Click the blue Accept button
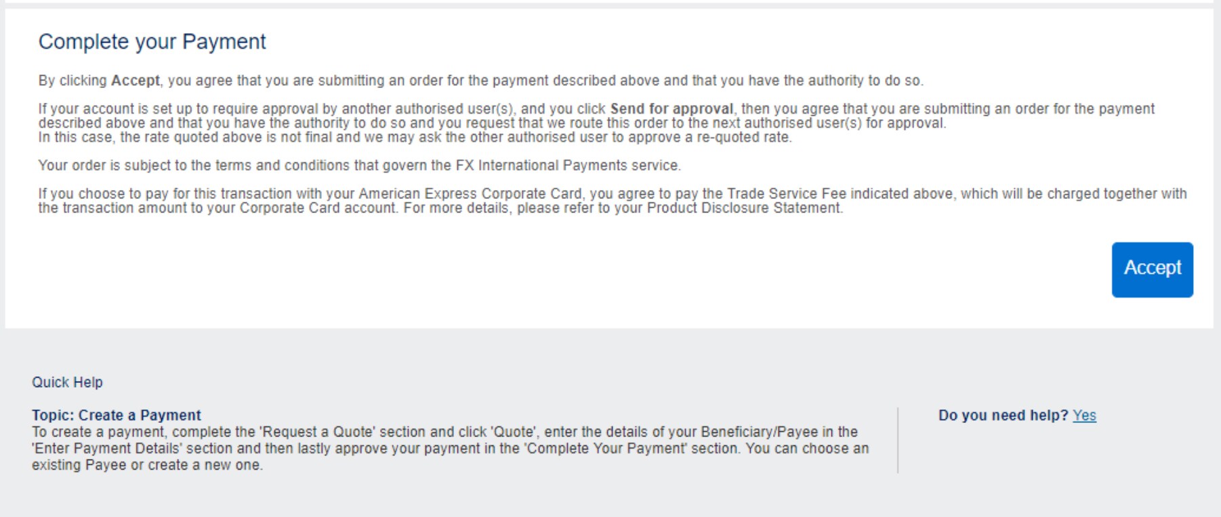This screenshot has height=517, width=1221. pyautogui.click(x=1152, y=269)
